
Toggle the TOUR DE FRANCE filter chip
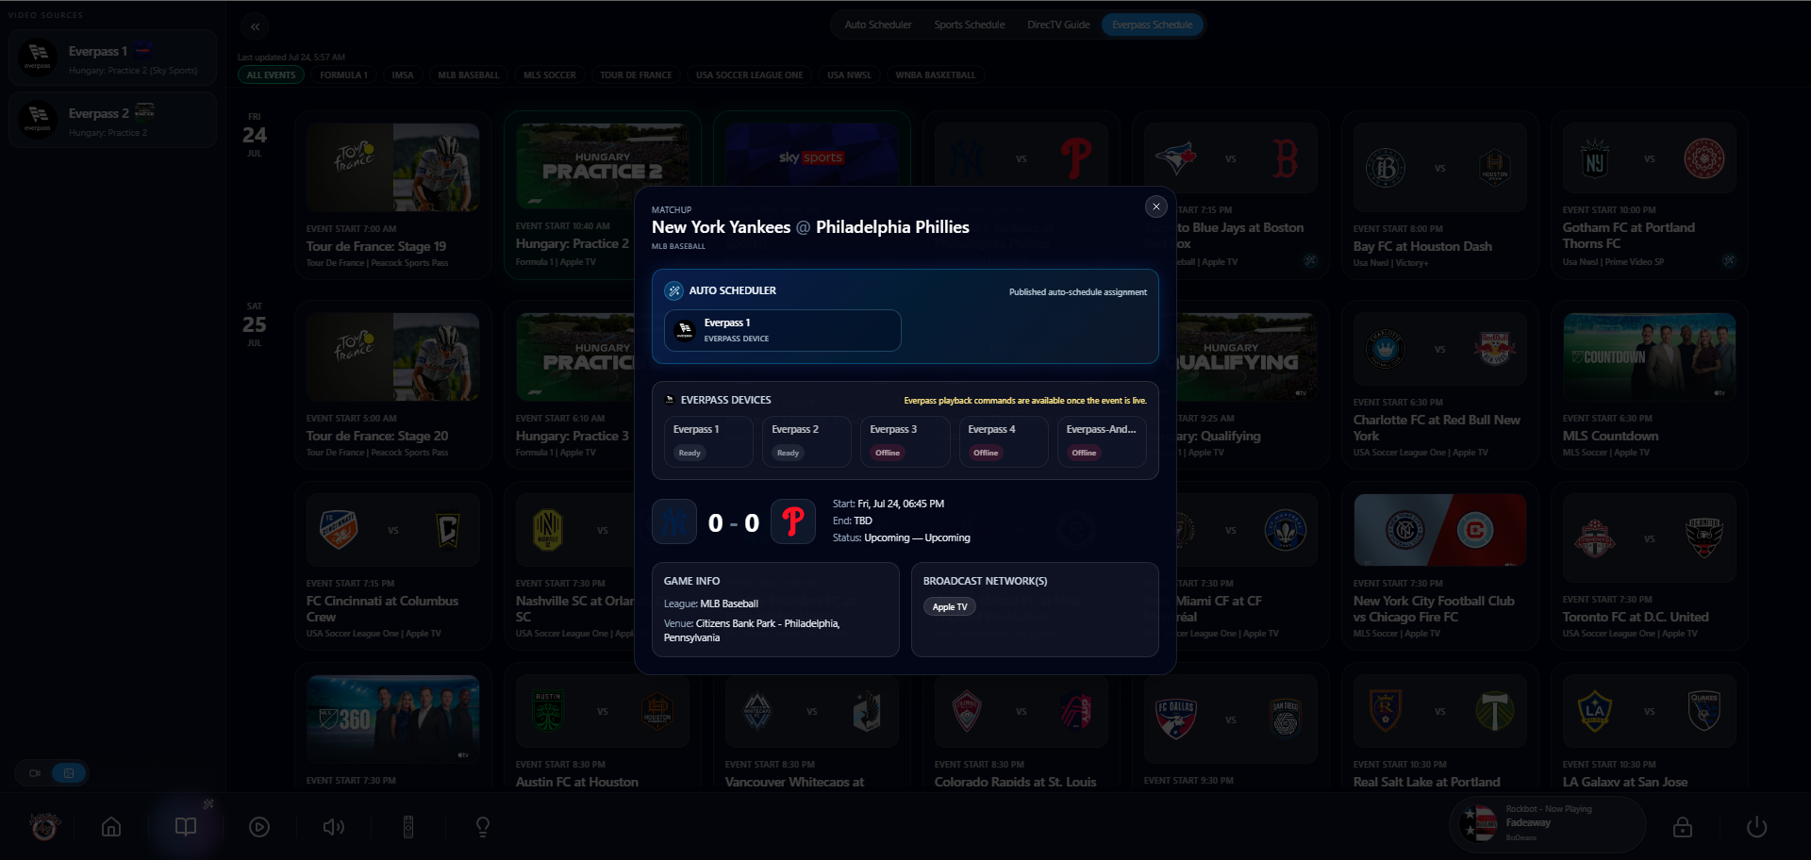tap(637, 75)
